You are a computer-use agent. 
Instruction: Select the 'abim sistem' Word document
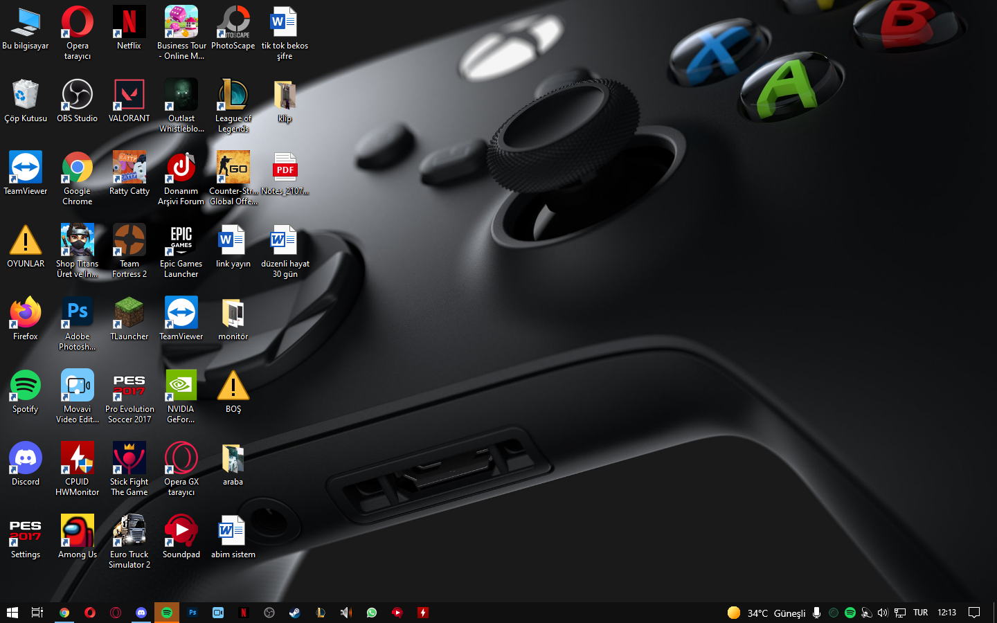233,537
